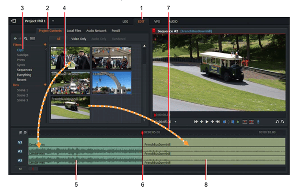Toggle the A2 audio track selector
The height and width of the screenshot is (191, 299).
click(x=20, y=161)
